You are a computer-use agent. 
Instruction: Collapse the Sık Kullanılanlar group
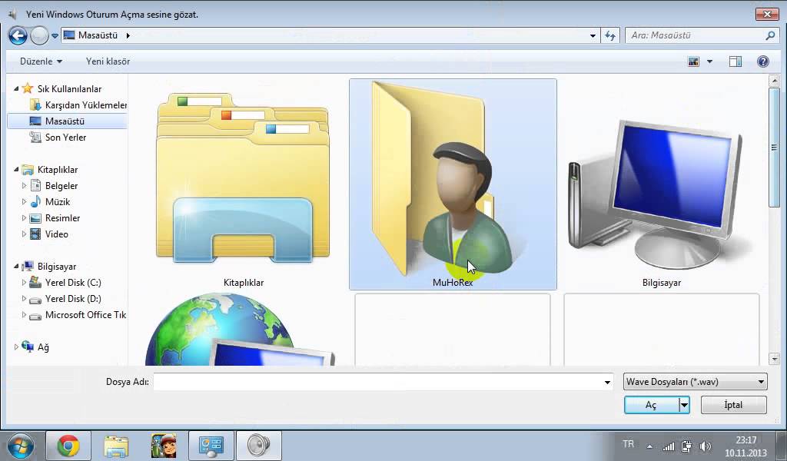(x=16, y=89)
